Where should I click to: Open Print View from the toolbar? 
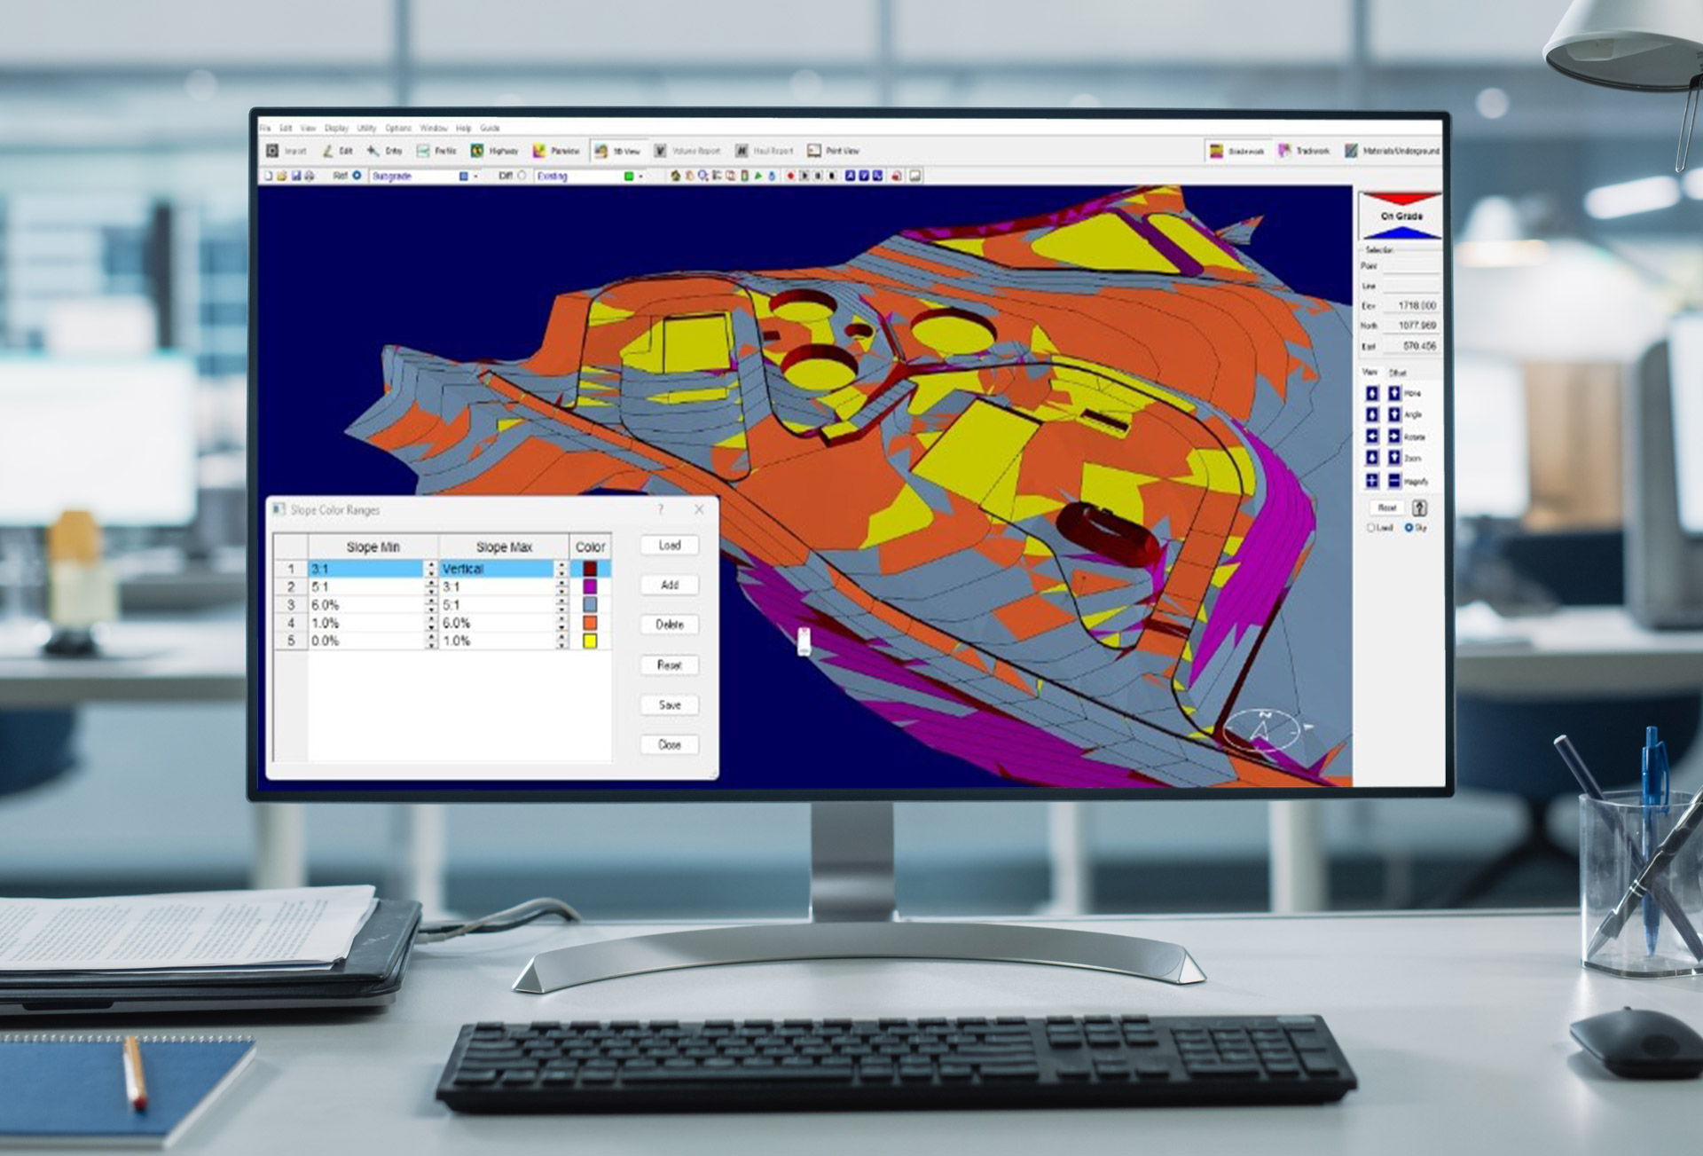tap(834, 151)
